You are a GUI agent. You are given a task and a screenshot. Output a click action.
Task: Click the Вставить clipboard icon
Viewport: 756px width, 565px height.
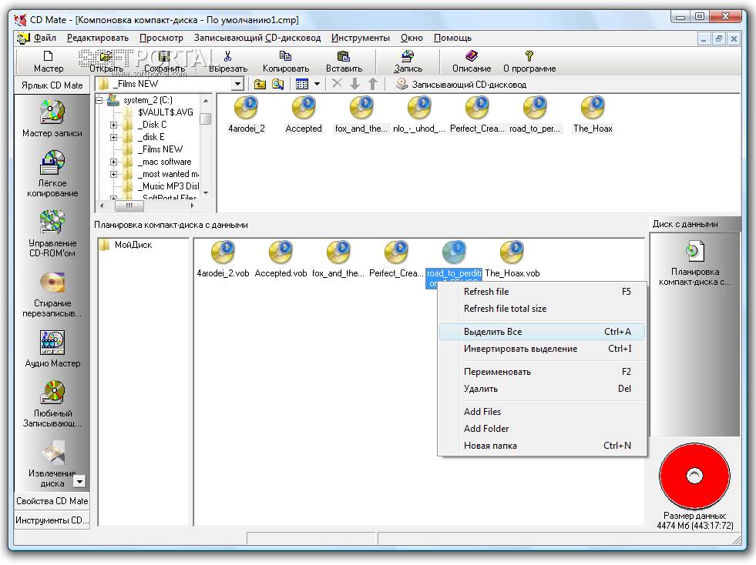click(343, 56)
